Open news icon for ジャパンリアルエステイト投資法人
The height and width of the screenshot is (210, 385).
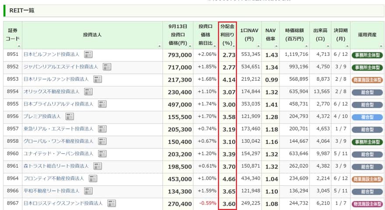click(x=107, y=67)
